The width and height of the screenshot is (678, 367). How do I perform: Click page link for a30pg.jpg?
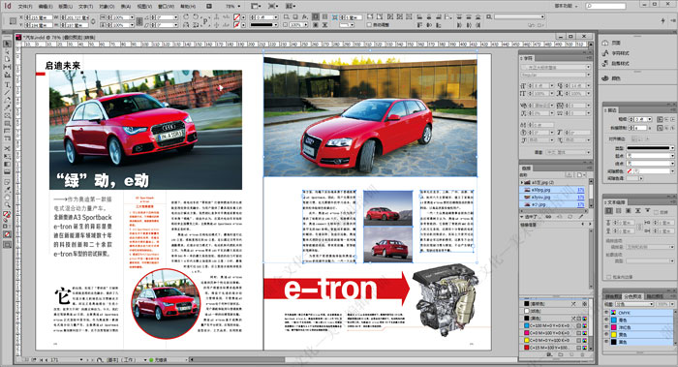pos(581,190)
